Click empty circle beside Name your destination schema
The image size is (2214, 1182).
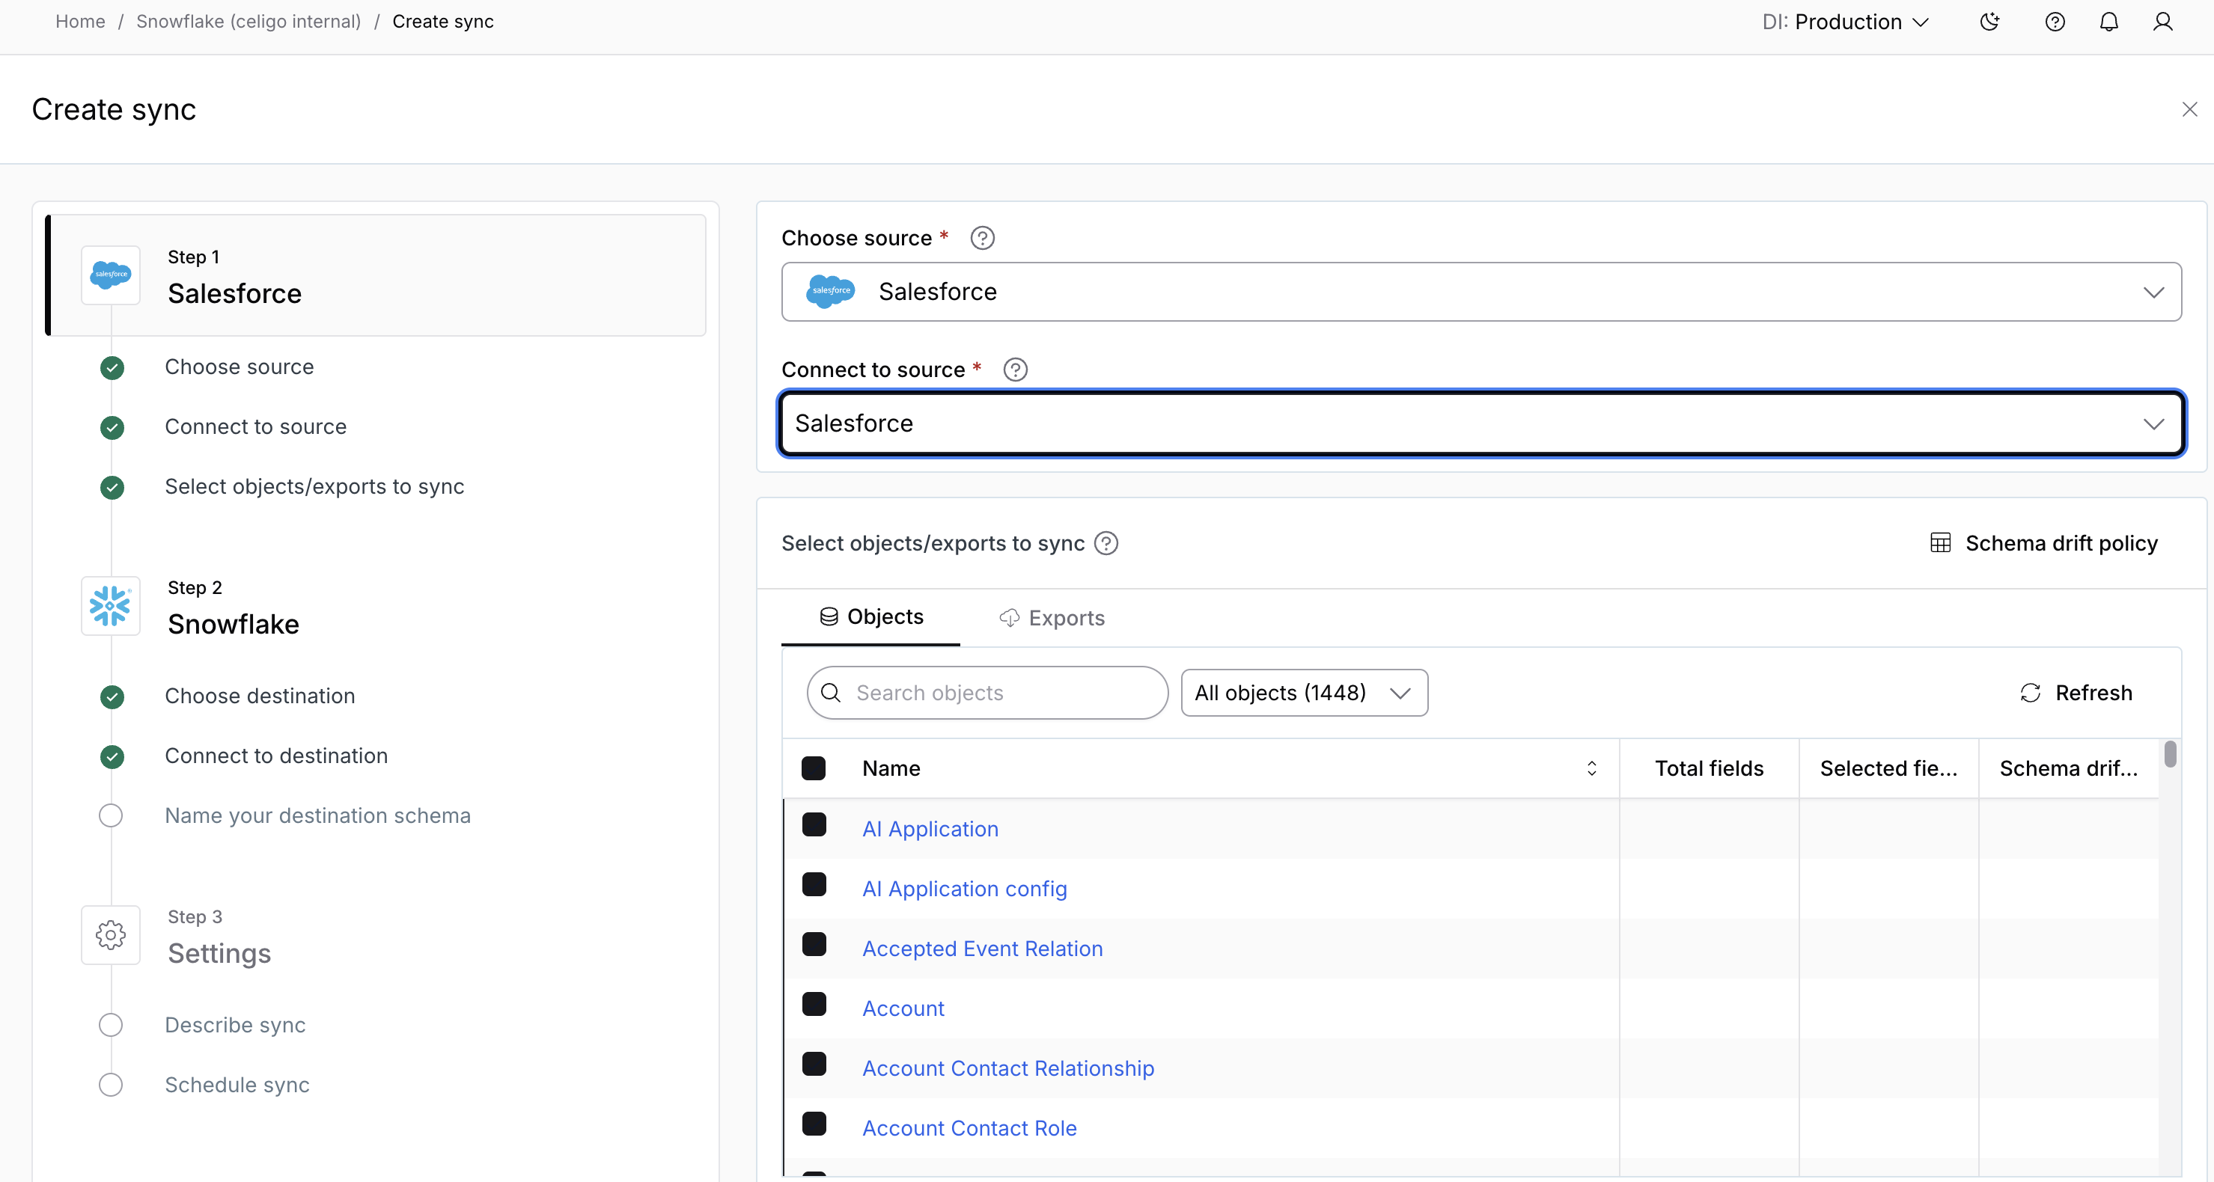[111, 816]
